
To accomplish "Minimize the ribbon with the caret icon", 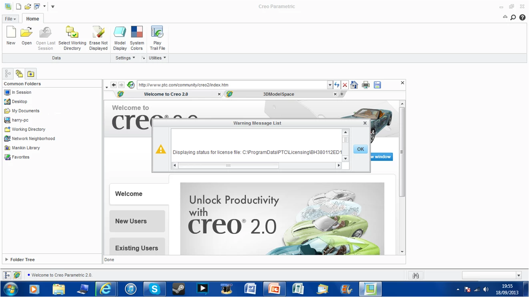I will pyautogui.click(x=505, y=17).
